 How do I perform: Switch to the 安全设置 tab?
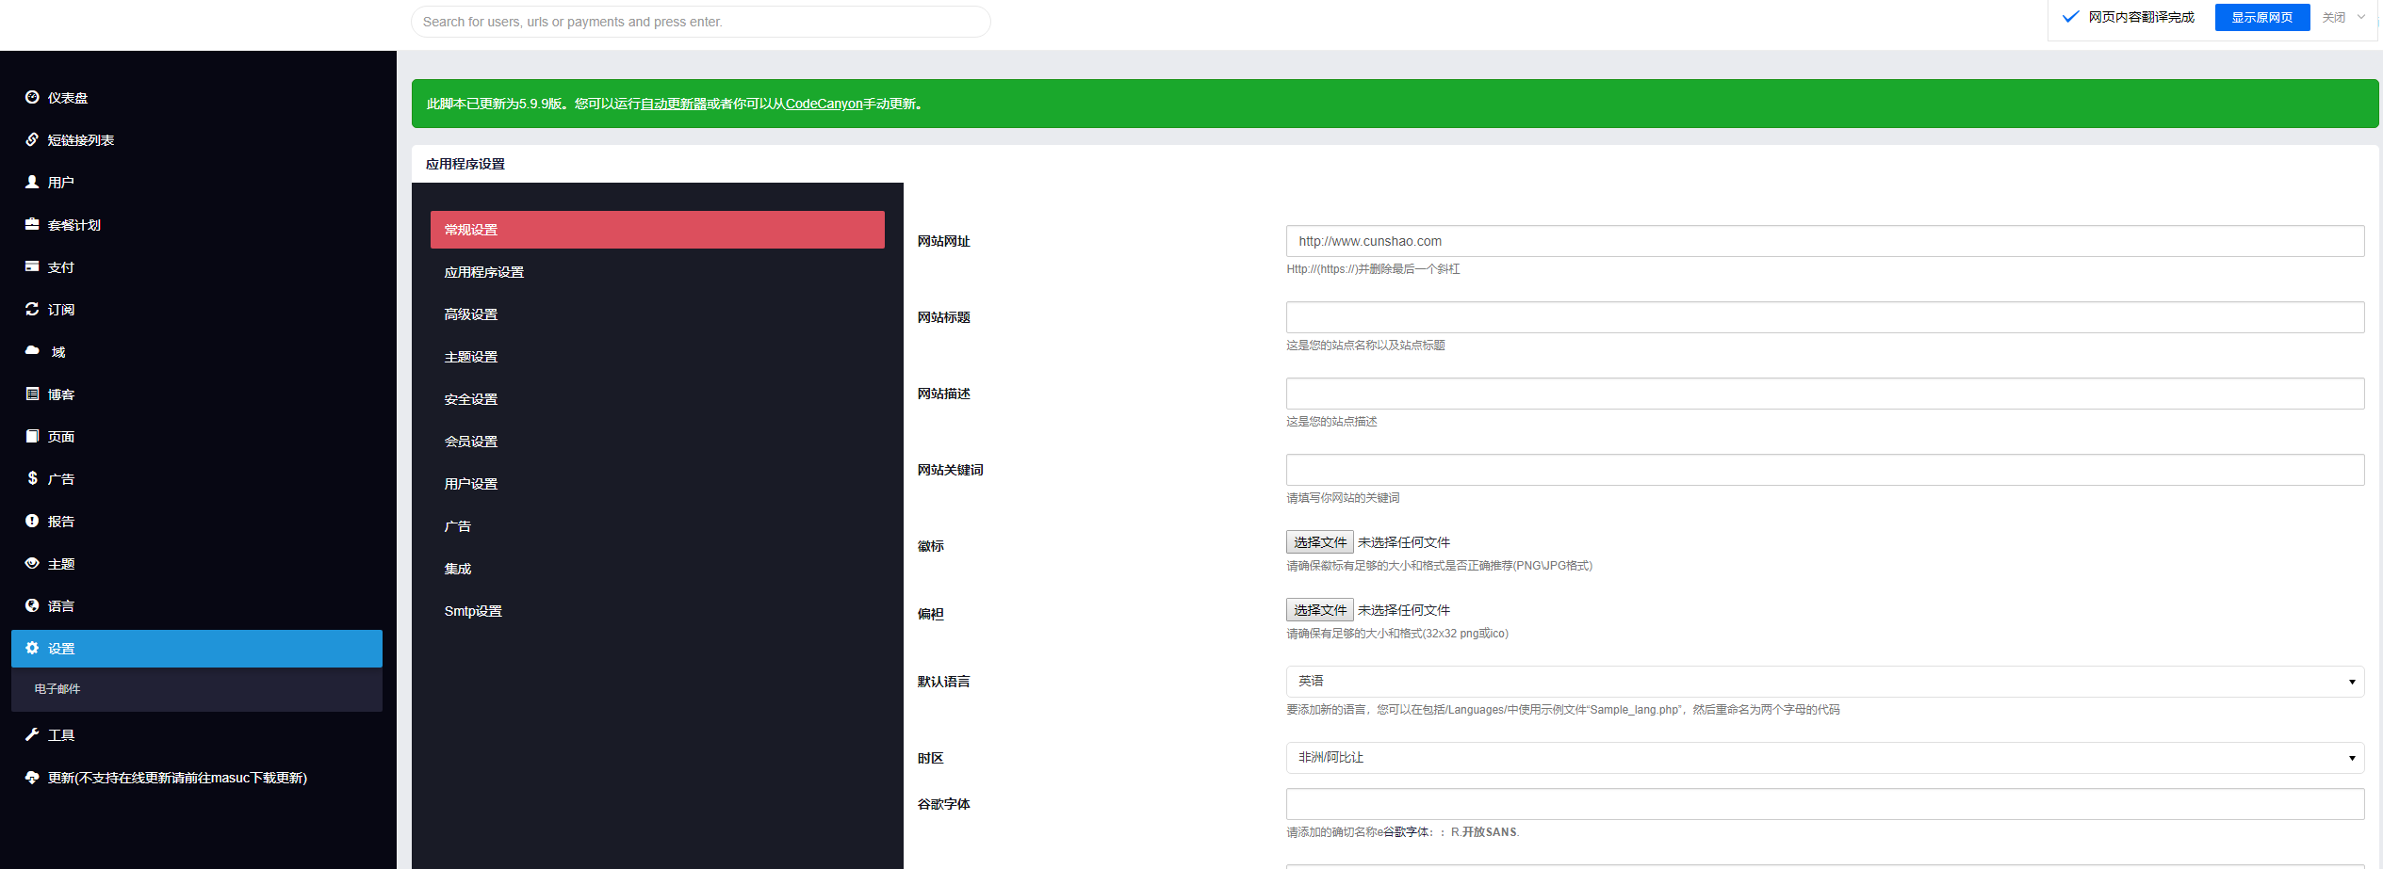pyautogui.click(x=471, y=398)
